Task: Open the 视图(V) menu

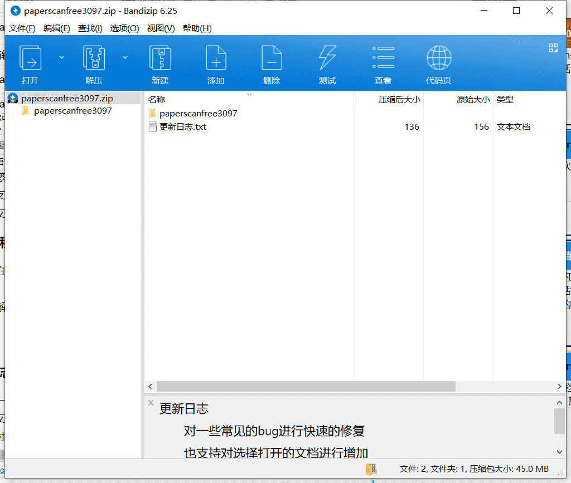Action: pyautogui.click(x=161, y=28)
